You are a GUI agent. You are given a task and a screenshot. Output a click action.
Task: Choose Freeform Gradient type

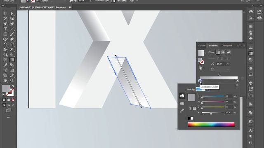pyautogui.click(x=229, y=52)
